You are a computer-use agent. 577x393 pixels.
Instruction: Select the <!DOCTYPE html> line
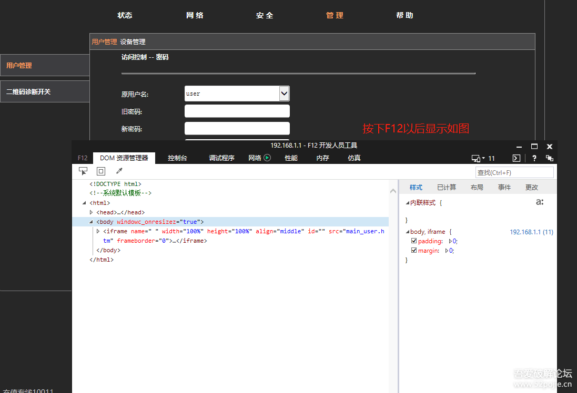point(116,184)
